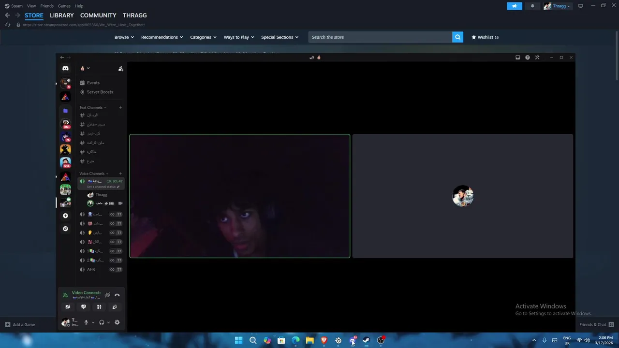
Task: Go back using Discord's back arrow
Action: coord(62,58)
